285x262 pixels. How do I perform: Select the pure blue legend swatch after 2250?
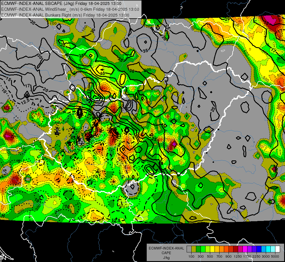(x=259, y=249)
